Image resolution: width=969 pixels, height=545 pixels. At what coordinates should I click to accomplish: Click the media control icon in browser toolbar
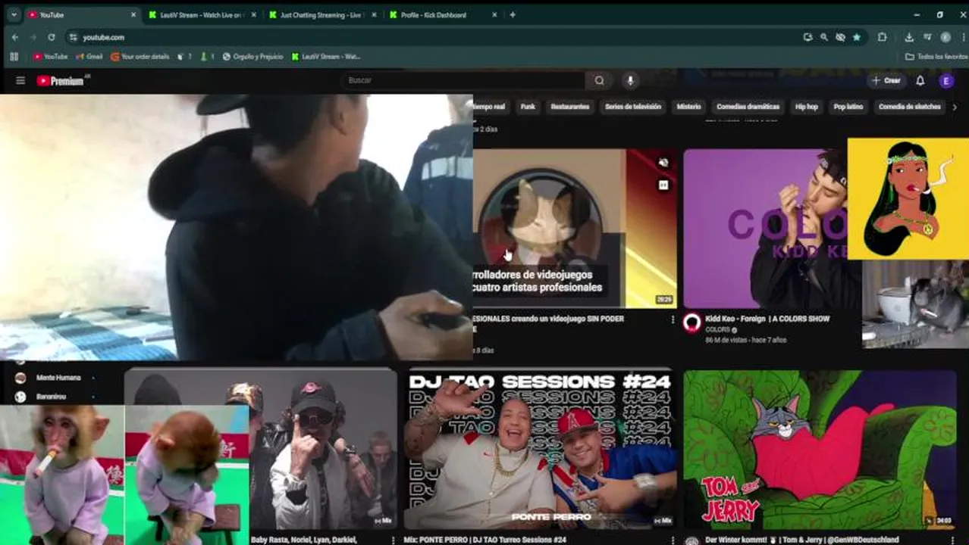coord(927,37)
